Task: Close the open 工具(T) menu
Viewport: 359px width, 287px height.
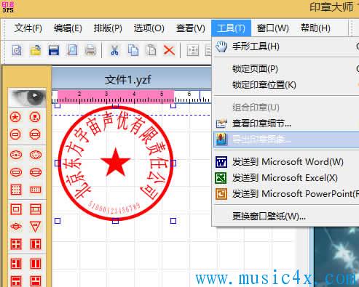Action: click(231, 28)
